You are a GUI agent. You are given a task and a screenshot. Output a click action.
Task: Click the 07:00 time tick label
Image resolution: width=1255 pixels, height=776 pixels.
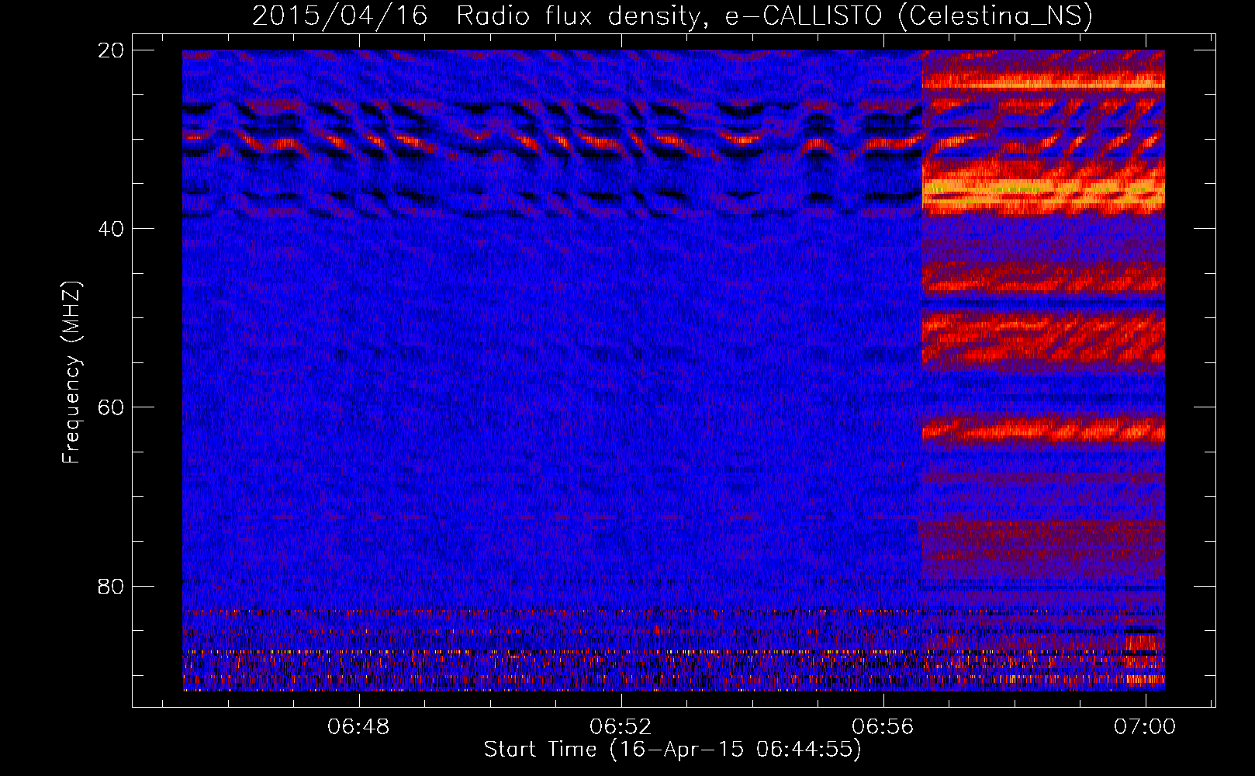click(x=1145, y=727)
